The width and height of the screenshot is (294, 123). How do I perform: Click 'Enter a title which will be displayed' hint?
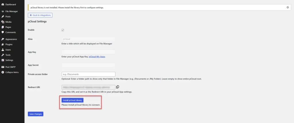coord(87,44)
